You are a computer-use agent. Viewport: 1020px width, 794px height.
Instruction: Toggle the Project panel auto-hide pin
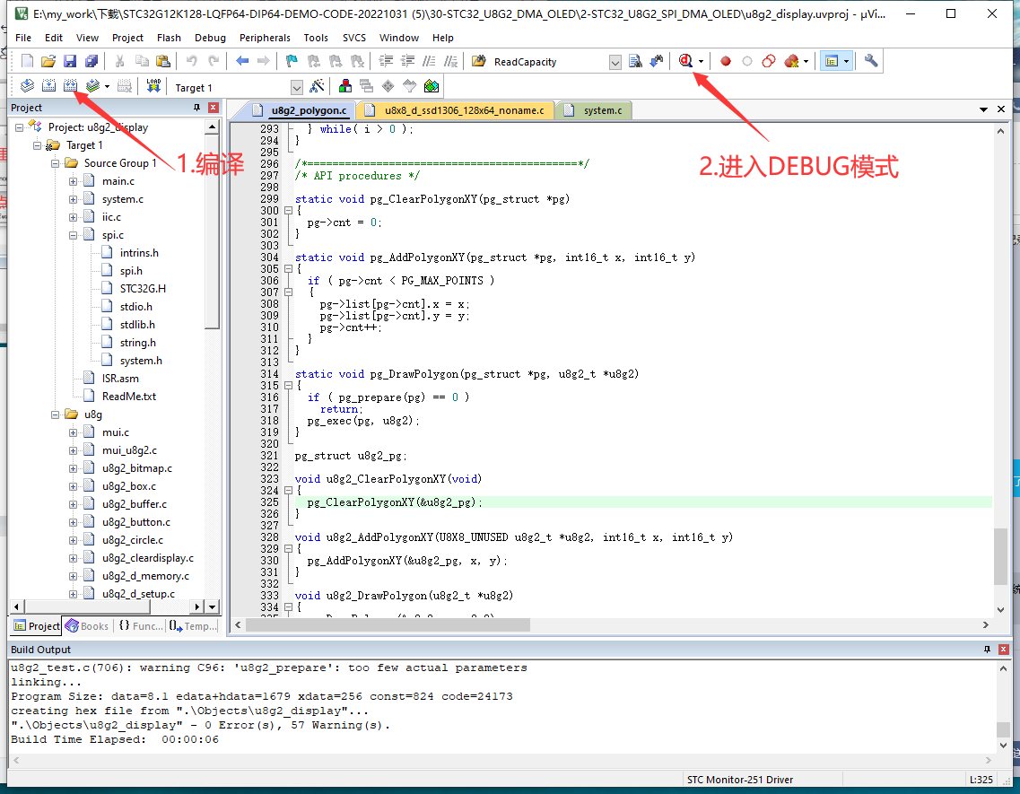[x=196, y=108]
